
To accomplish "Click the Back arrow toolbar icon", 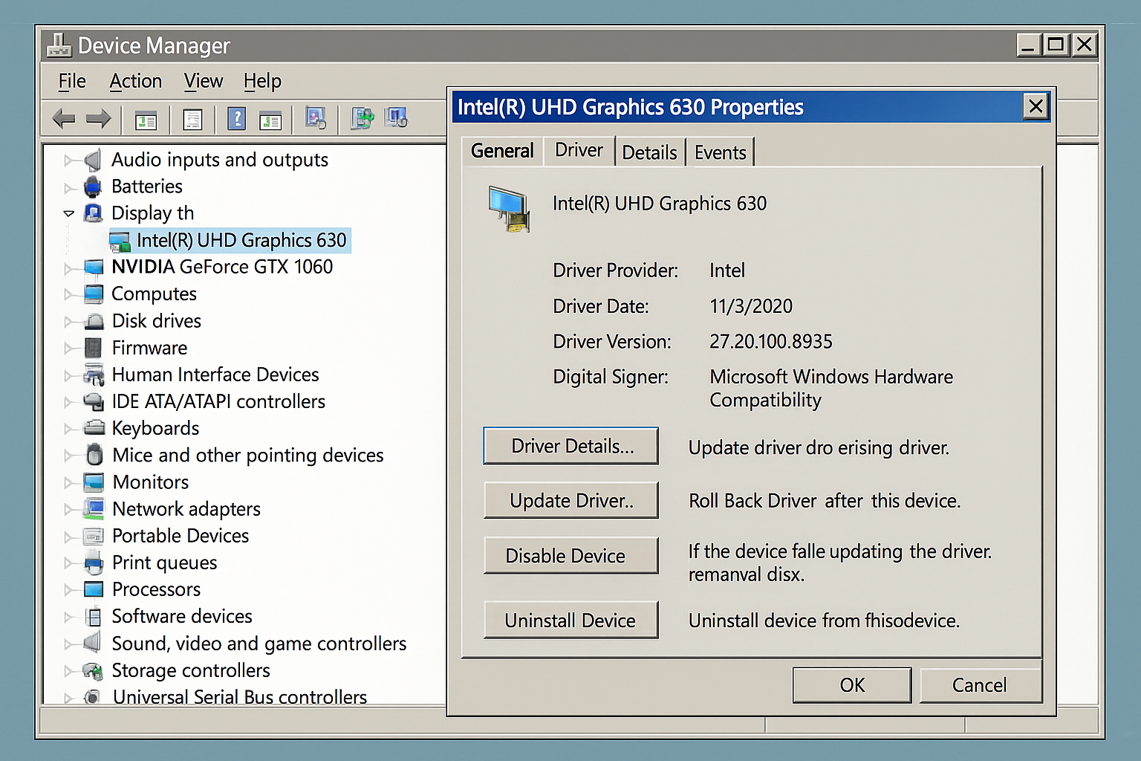I will click(64, 118).
